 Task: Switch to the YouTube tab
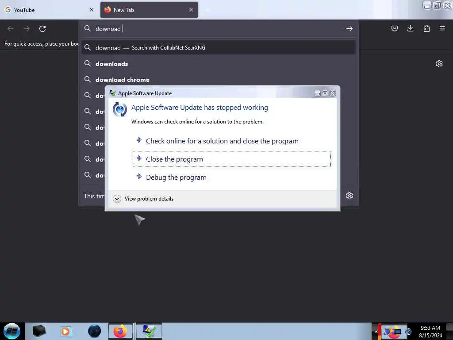point(49,10)
